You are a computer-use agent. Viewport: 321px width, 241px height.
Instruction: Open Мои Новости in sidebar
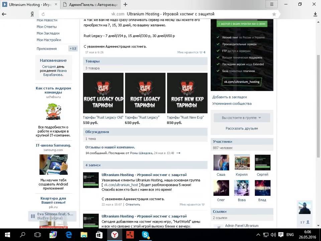point(47,20)
